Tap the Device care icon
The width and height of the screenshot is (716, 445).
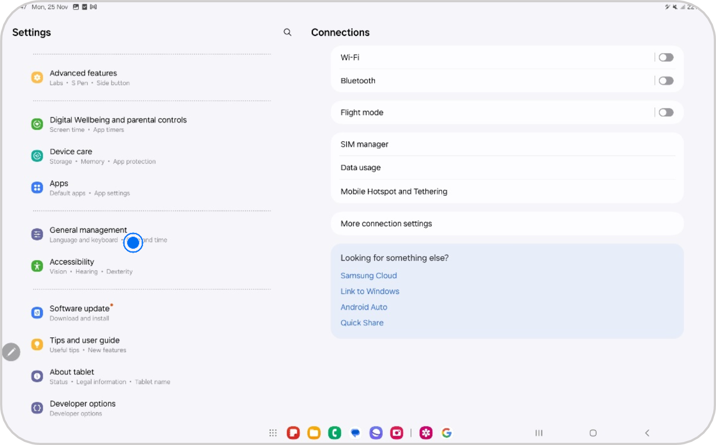click(37, 156)
